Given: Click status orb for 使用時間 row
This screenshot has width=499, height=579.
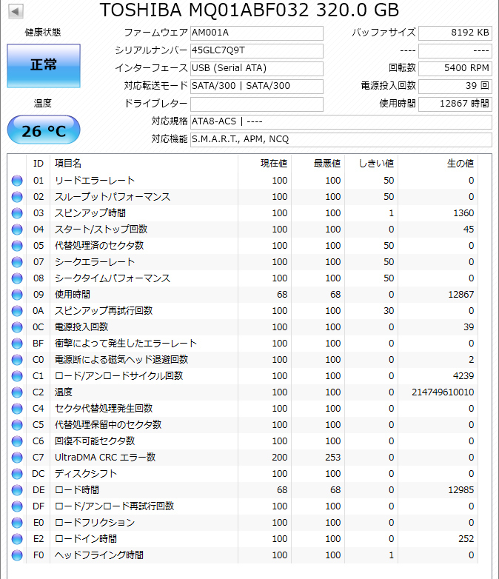Looking at the screenshot, I should 17,295.
